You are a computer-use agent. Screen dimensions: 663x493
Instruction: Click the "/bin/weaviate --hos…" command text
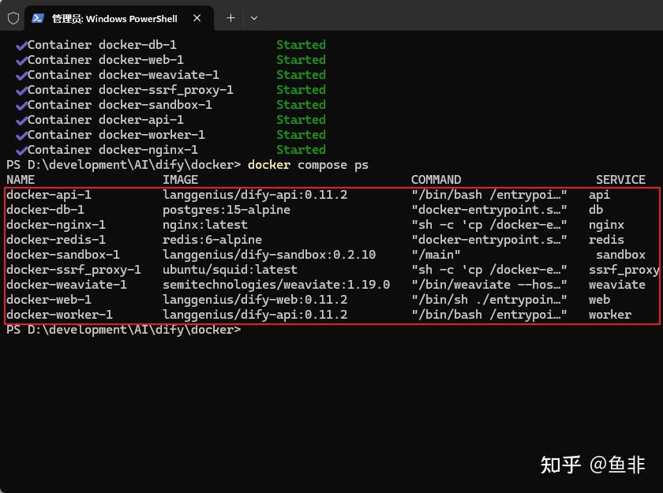point(489,285)
